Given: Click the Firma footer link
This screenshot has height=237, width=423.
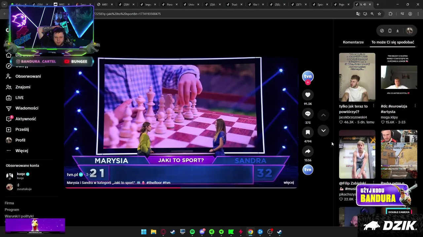Looking at the screenshot, I should (9, 203).
